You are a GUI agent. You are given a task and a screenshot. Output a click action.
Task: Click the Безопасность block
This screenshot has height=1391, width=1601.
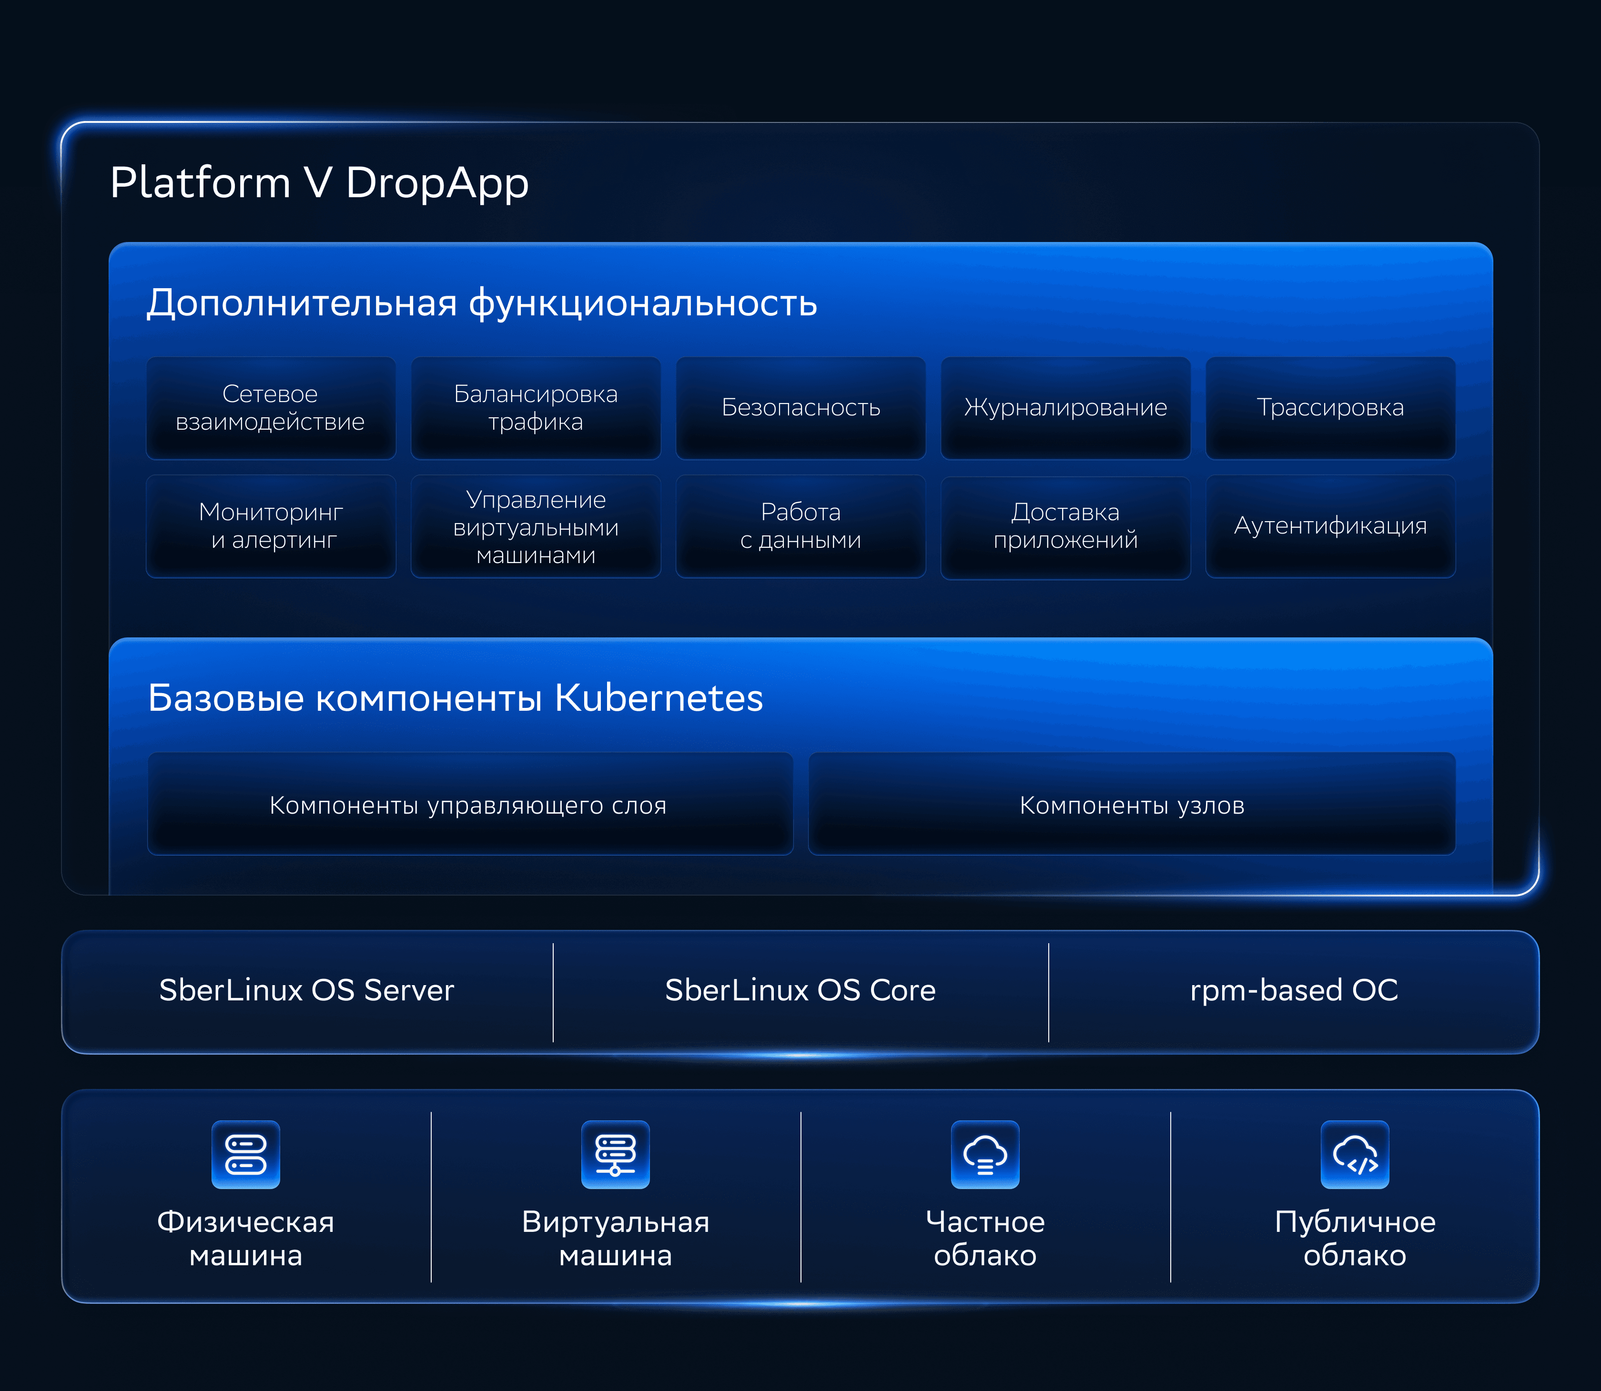pyautogui.click(x=800, y=407)
